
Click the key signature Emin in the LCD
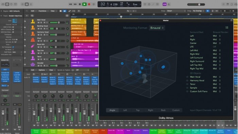tap(135, 4)
